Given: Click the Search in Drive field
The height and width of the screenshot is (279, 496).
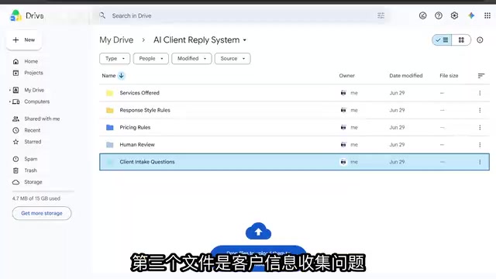Looking at the screenshot, I should coord(240,15).
